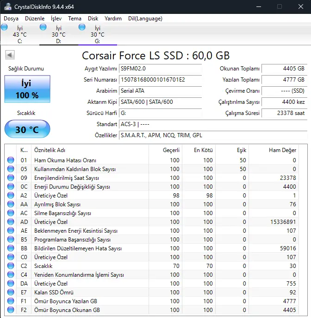Image resolution: width=311 pixels, height=318 pixels.
Task: Select Ömür Boyunca Yazılan GB text
Action: [66, 301]
